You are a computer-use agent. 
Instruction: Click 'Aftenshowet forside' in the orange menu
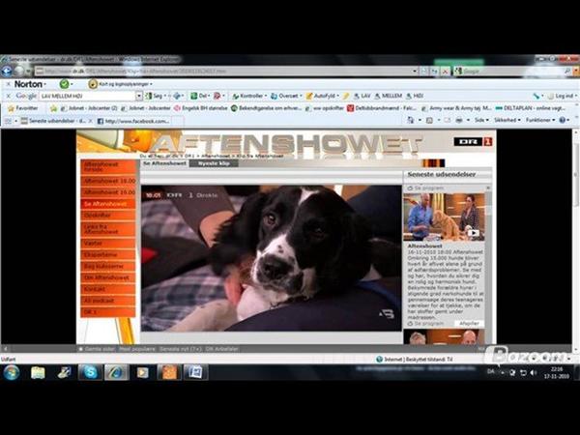click(108, 167)
